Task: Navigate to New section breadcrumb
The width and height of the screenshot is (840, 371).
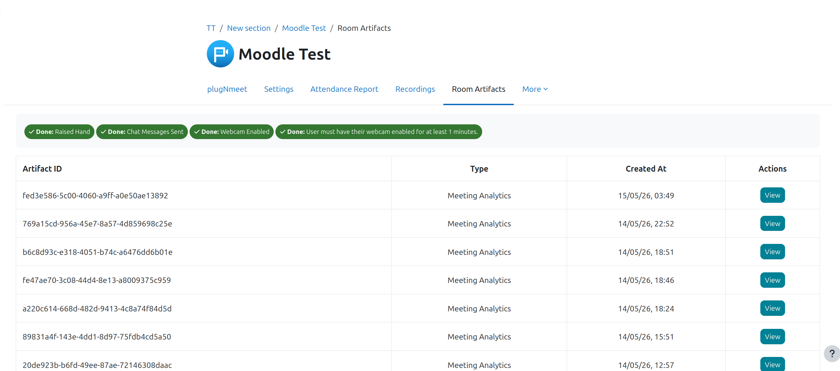Action: pos(249,28)
